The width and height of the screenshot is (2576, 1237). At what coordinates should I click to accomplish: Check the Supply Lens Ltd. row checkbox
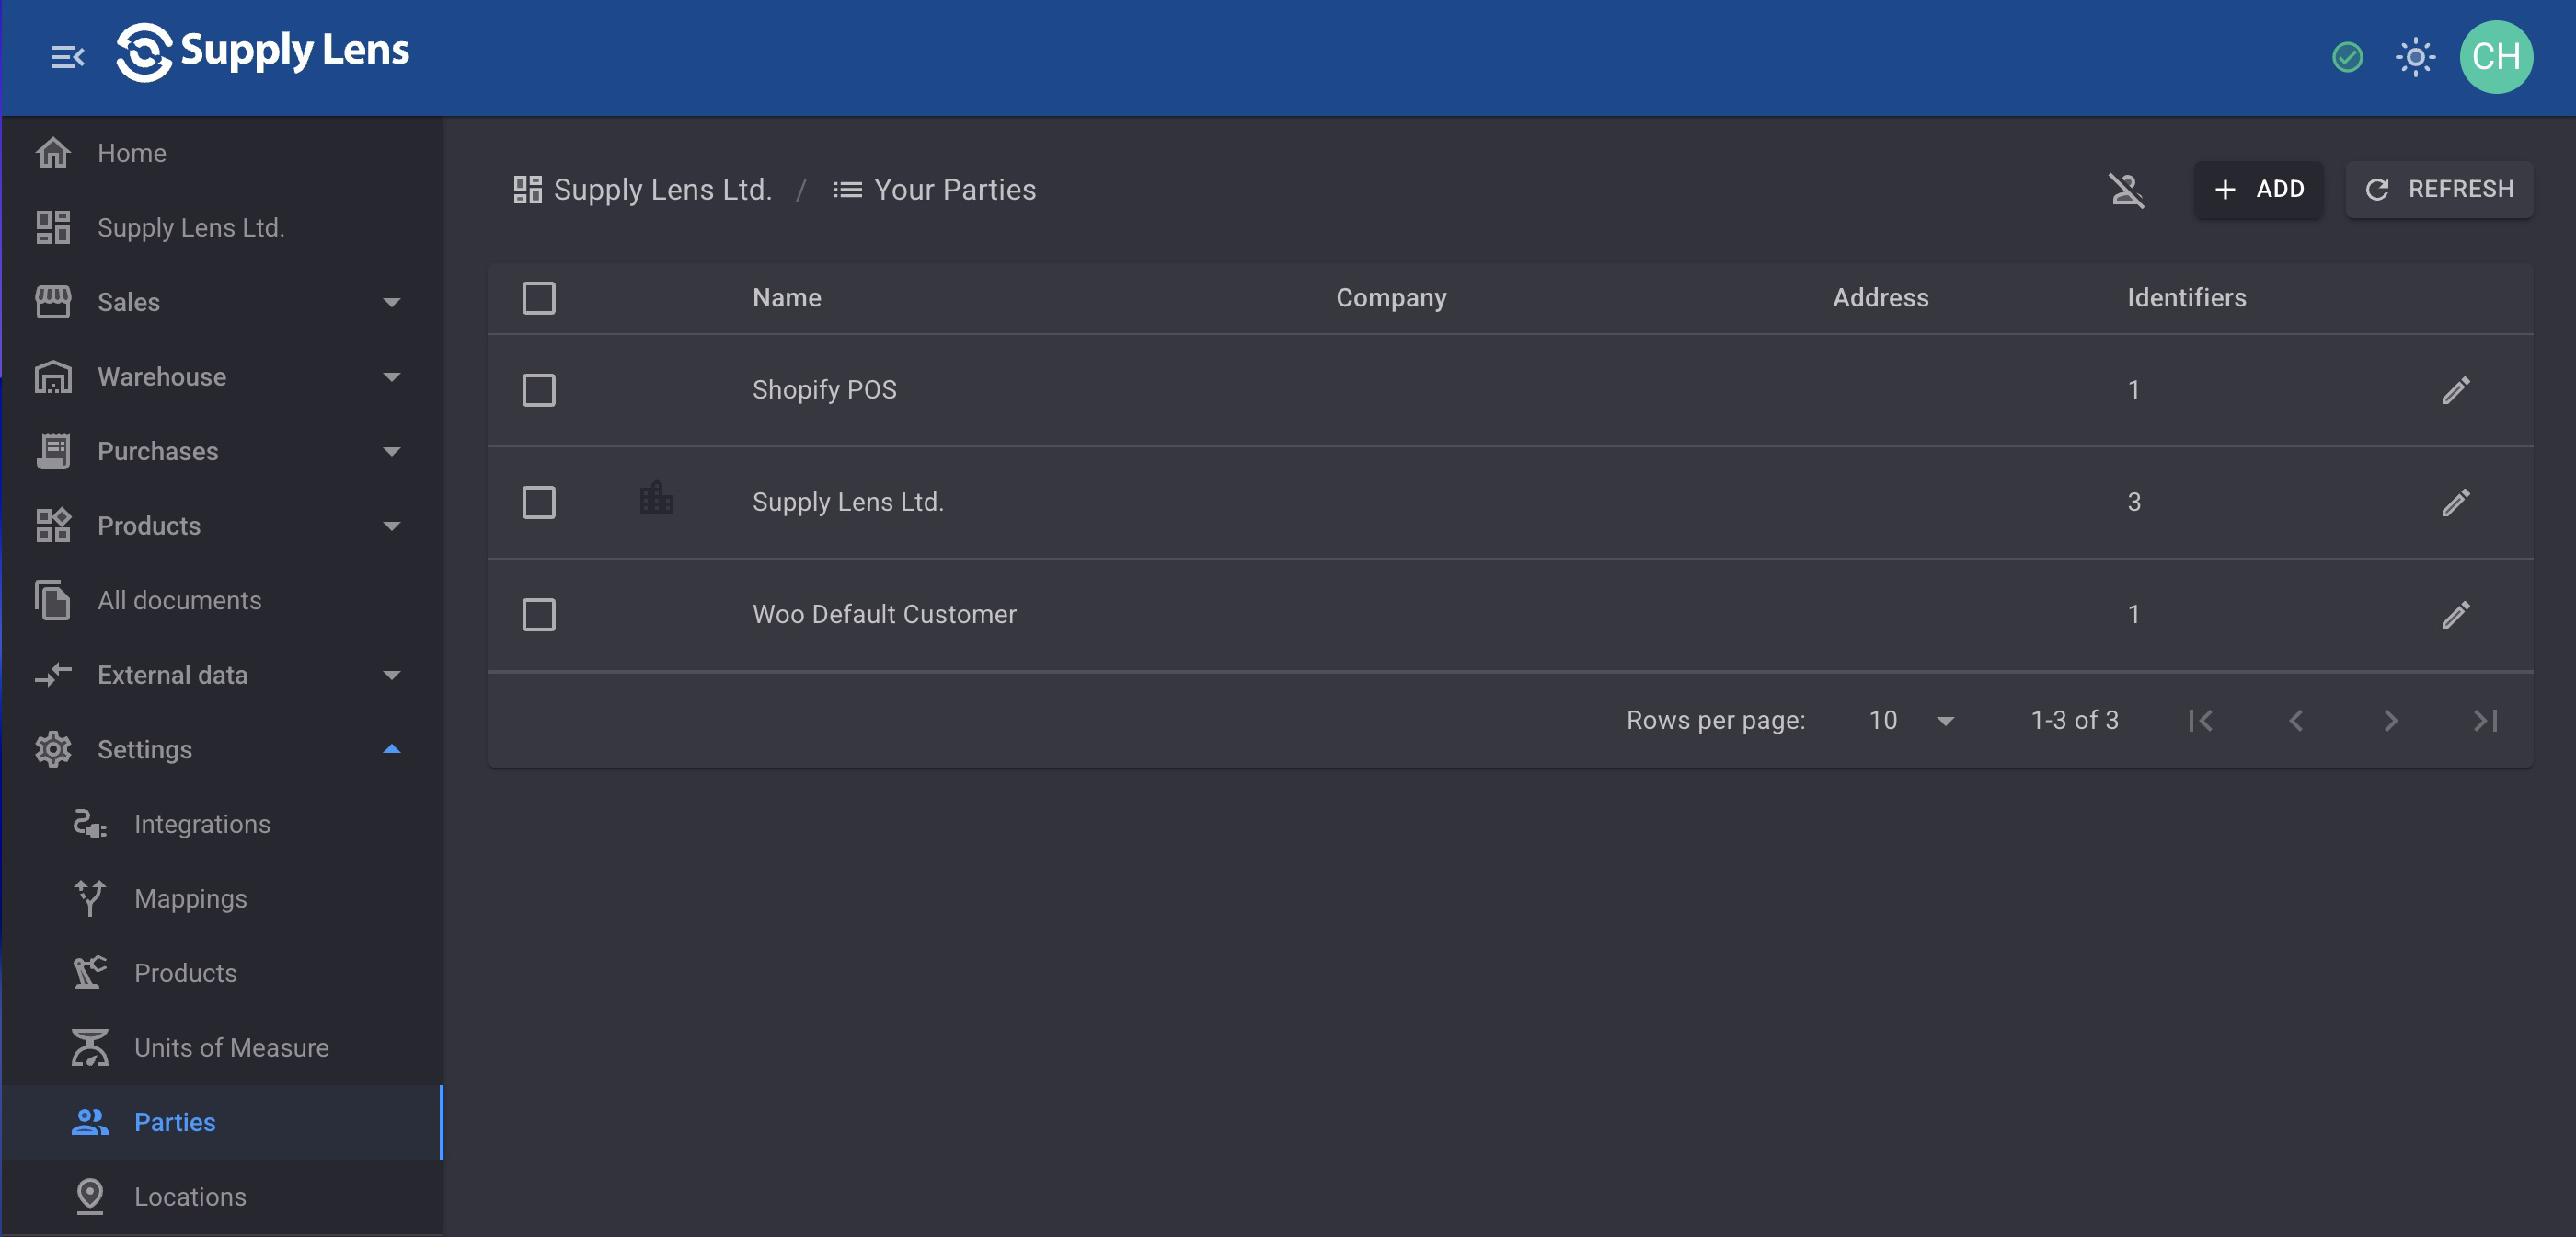[x=539, y=503]
